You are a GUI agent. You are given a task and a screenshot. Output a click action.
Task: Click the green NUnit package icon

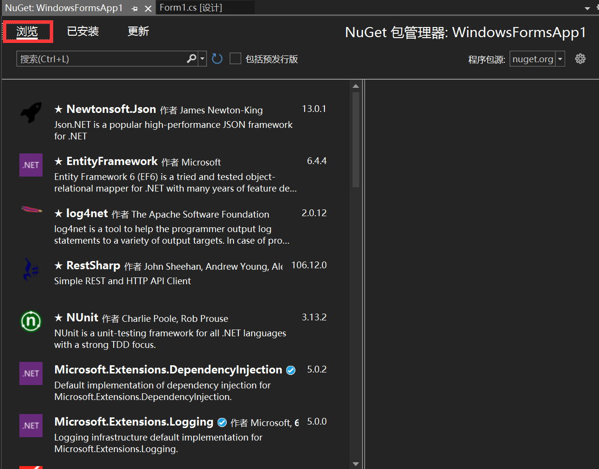coord(30,321)
